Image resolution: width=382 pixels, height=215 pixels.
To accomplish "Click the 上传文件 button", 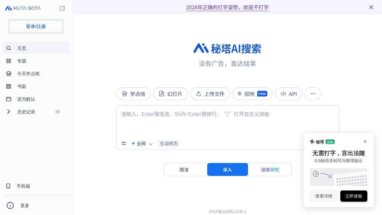I will click(x=210, y=94).
